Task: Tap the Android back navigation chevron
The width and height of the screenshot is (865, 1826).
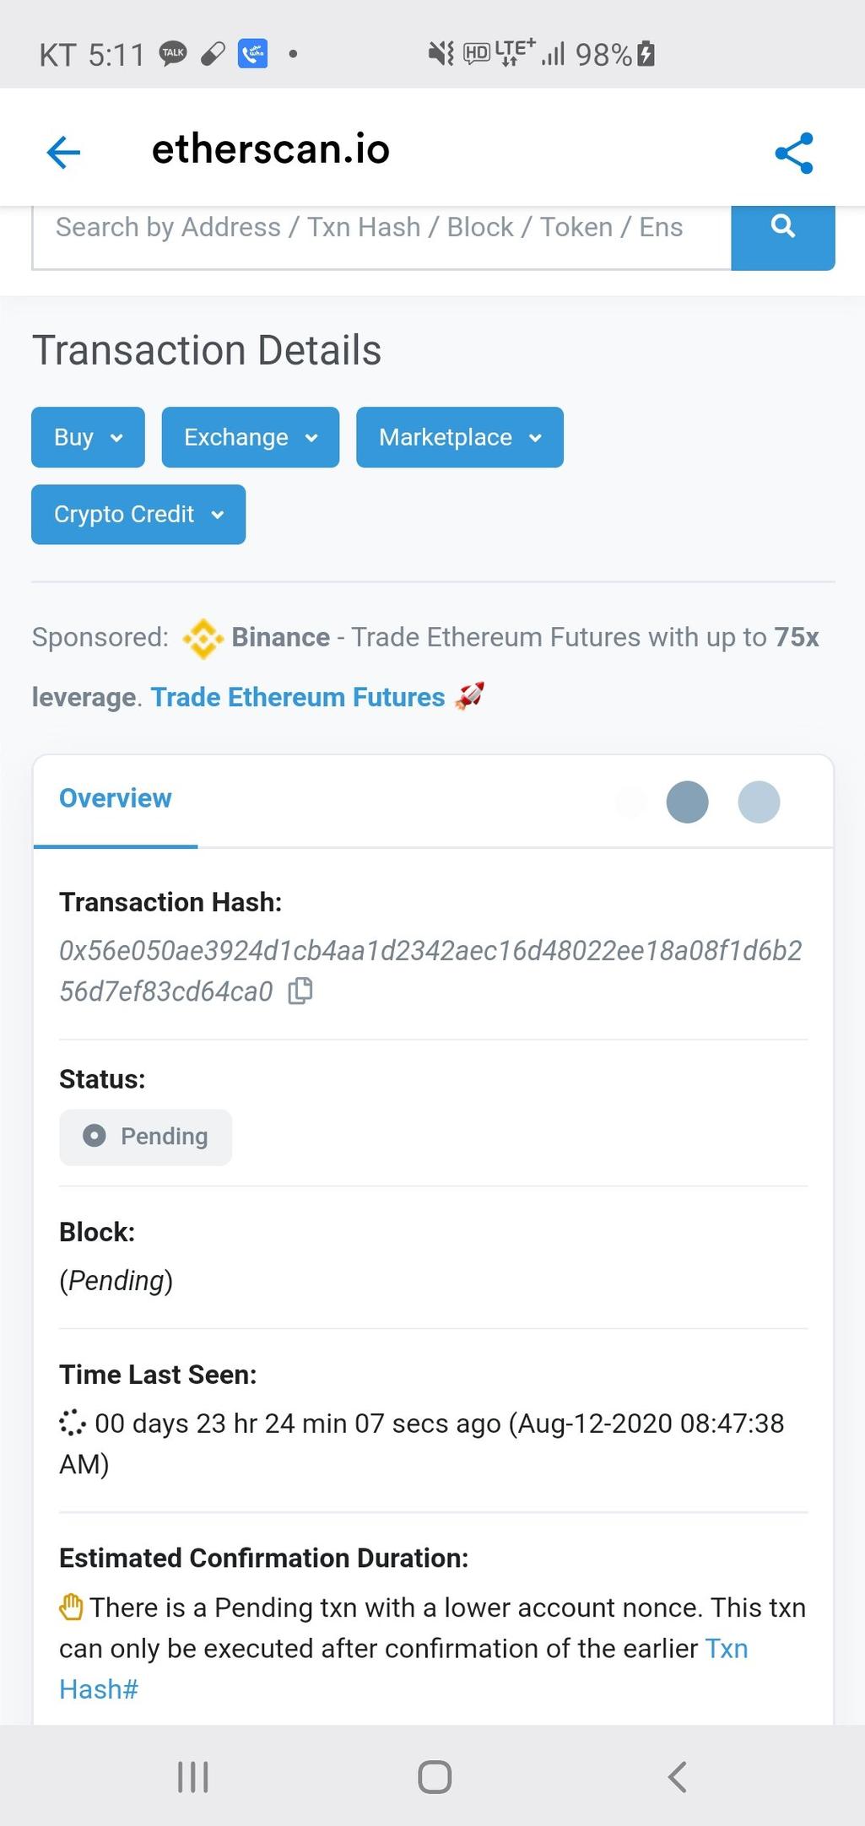Action: (677, 1776)
